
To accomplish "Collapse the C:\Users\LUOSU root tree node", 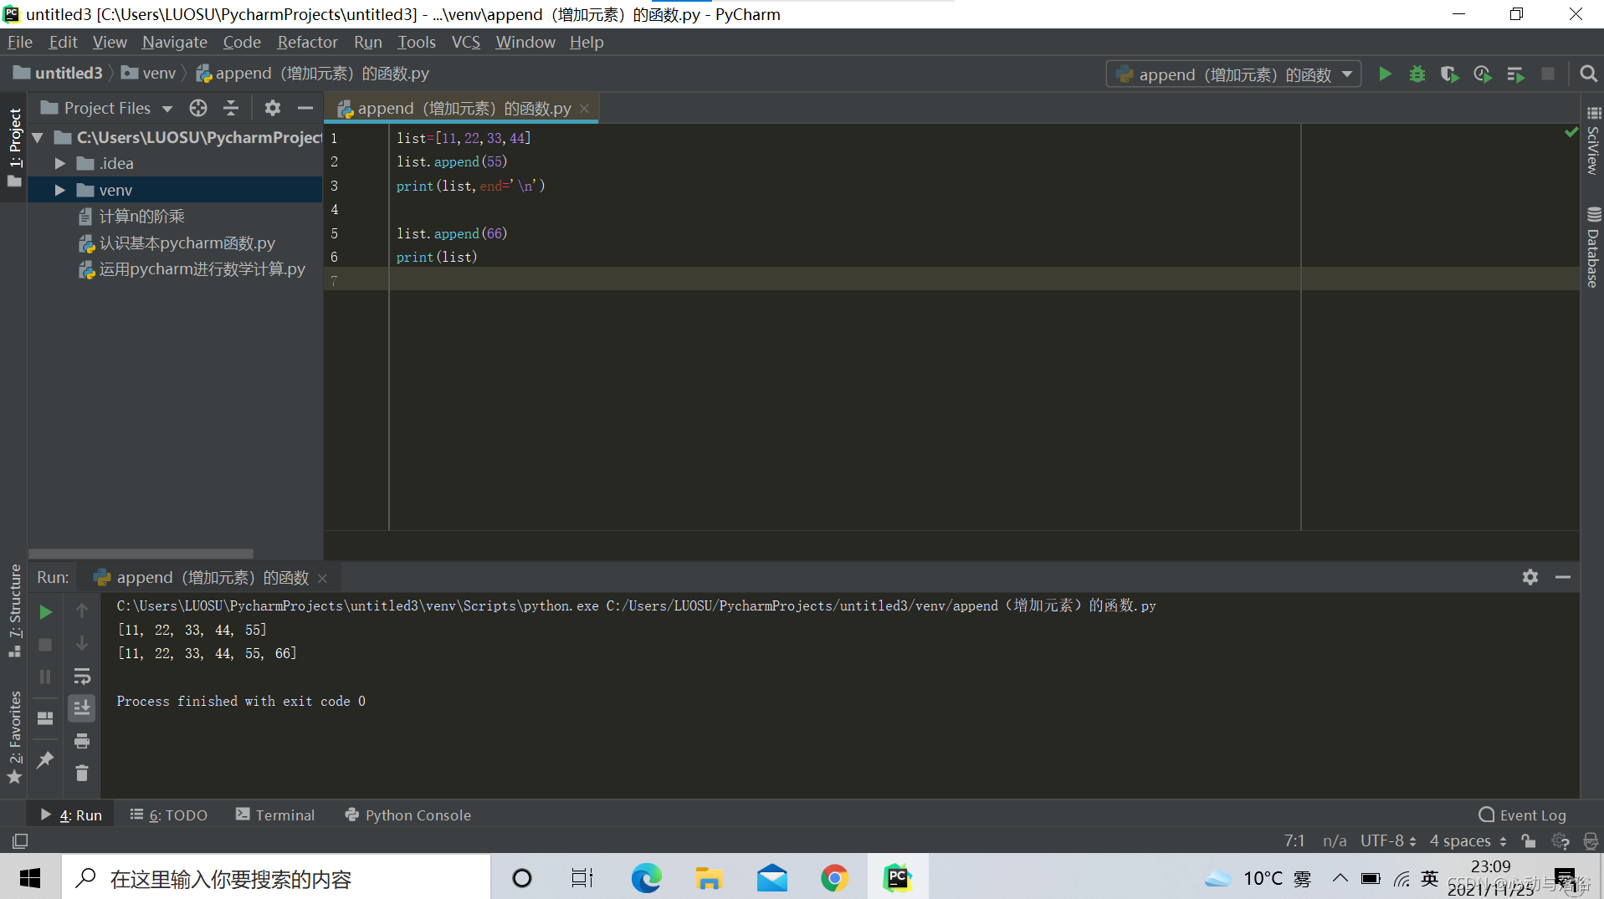I will (38, 137).
